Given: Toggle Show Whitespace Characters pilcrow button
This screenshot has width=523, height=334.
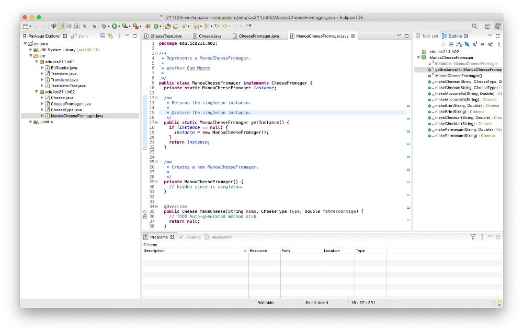Looking at the screenshot, I should coord(84,26).
